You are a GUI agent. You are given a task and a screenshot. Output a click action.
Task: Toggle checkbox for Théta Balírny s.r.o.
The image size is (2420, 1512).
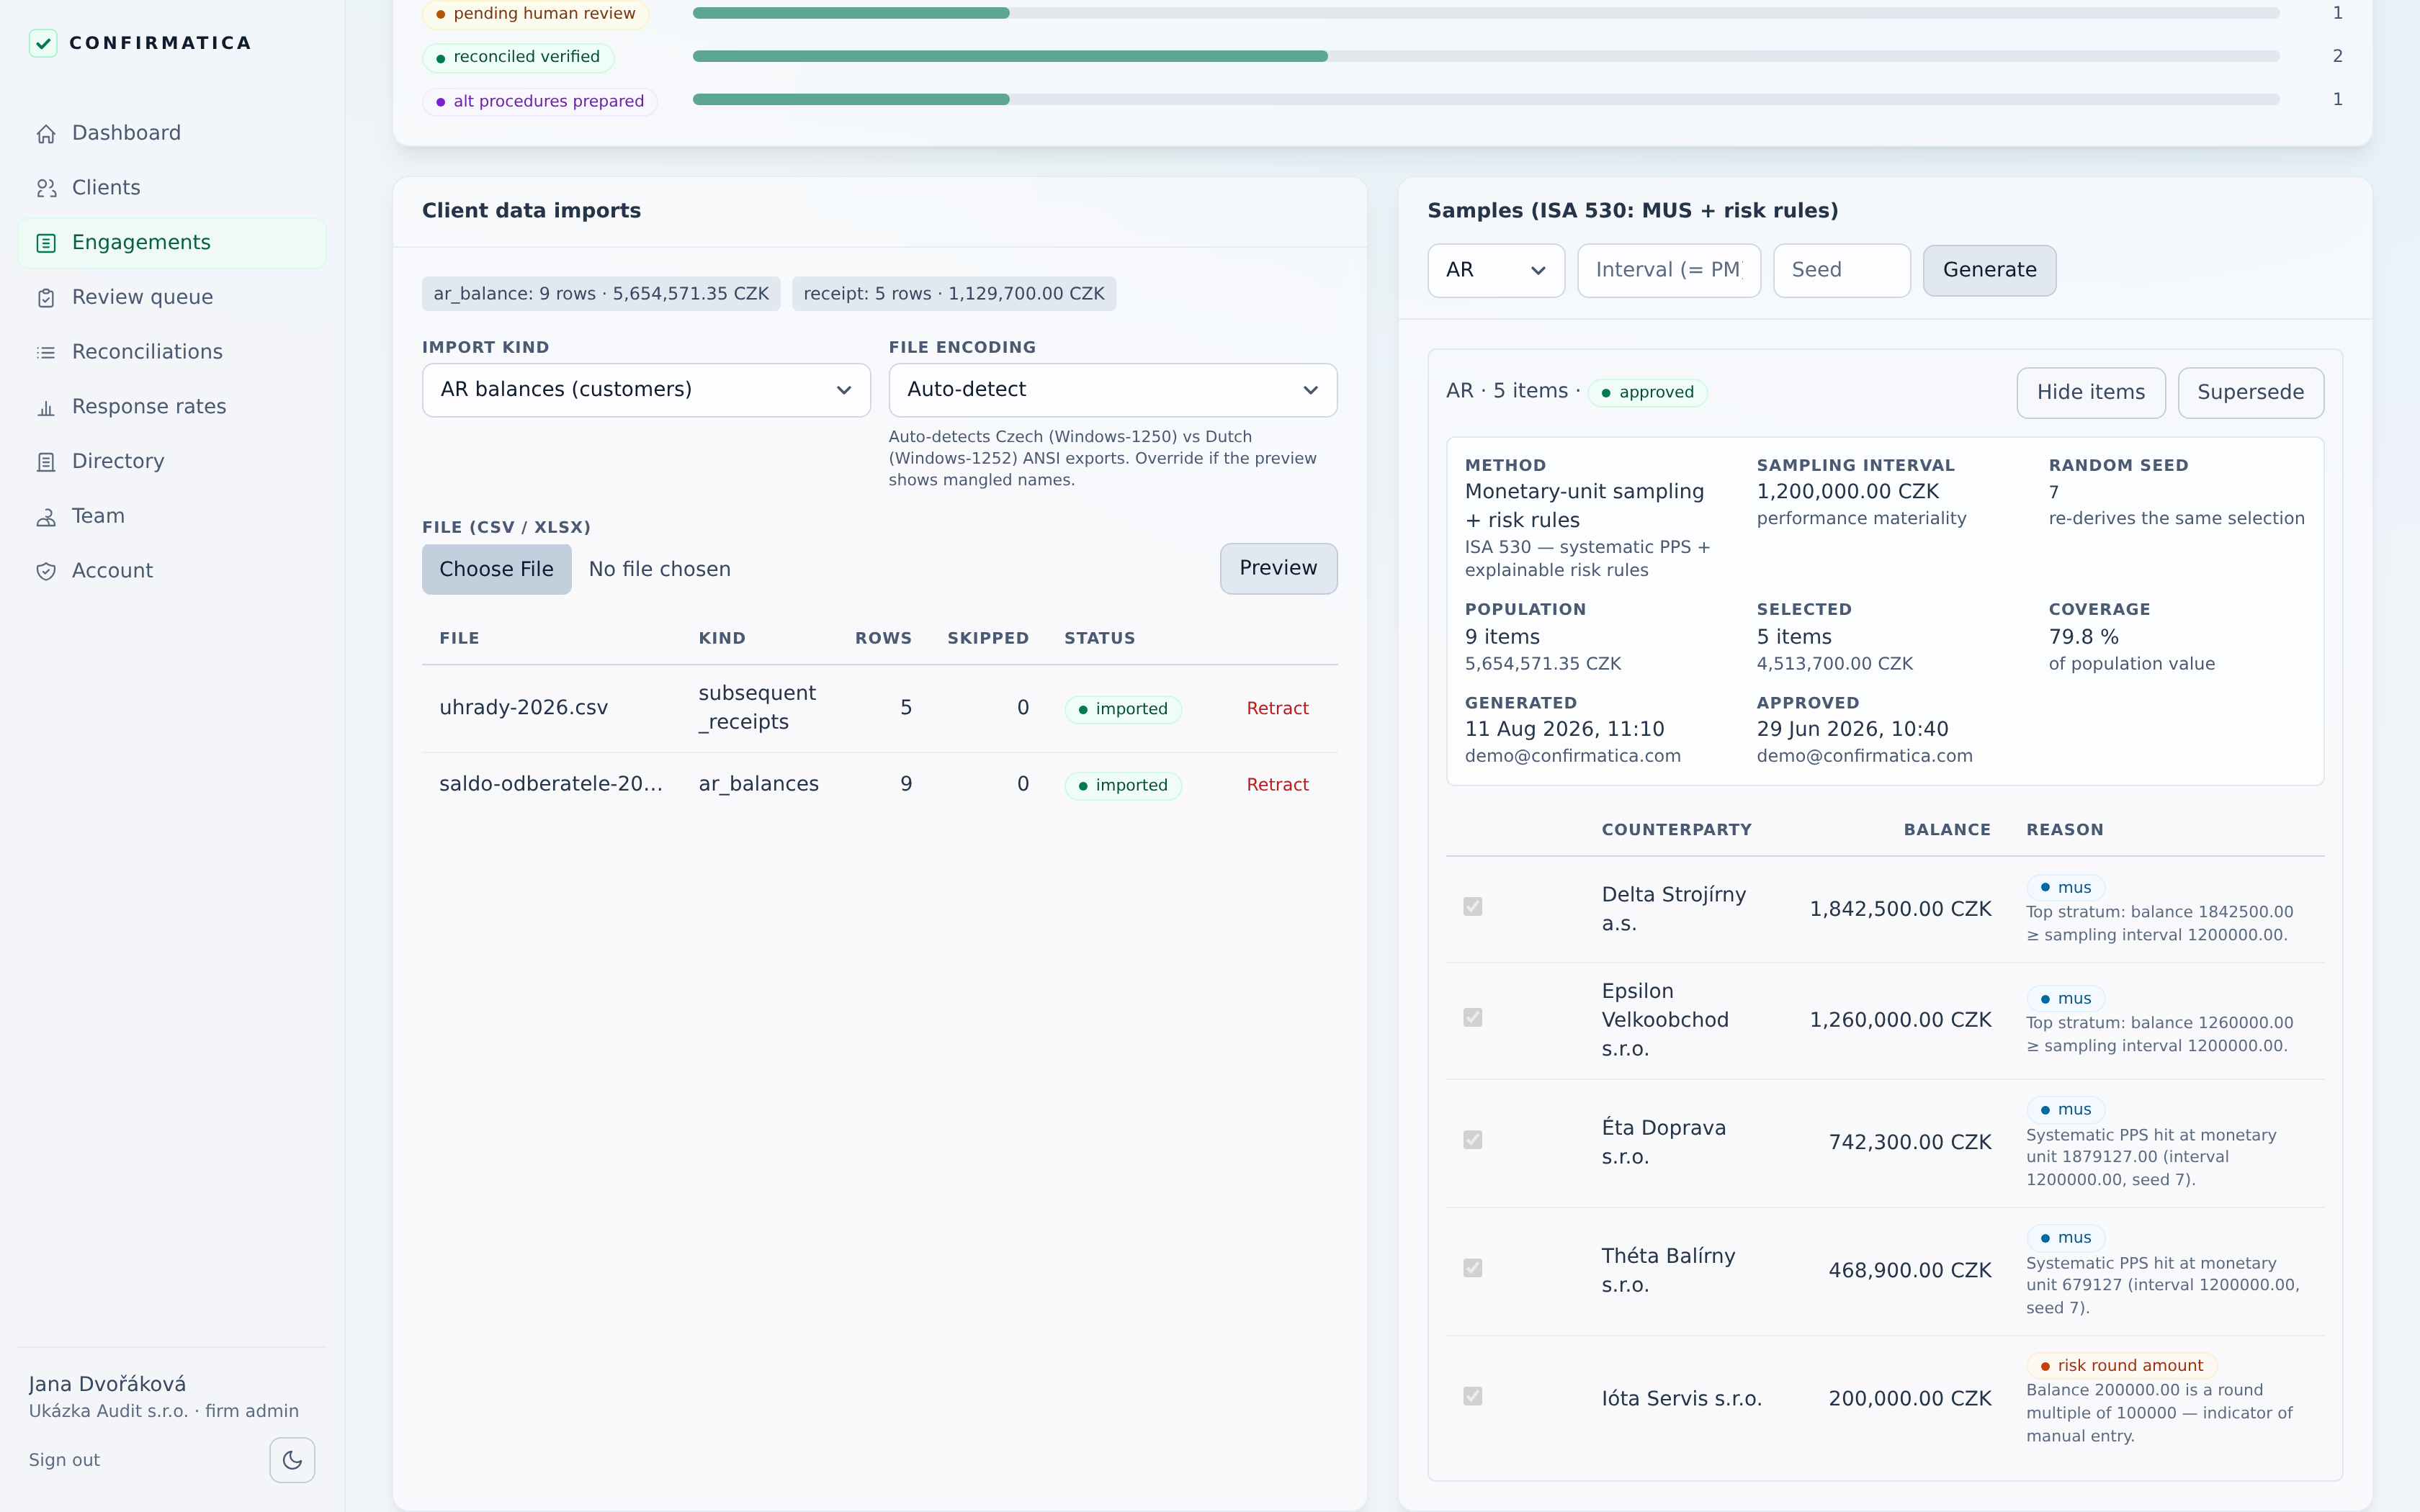click(x=1472, y=1268)
